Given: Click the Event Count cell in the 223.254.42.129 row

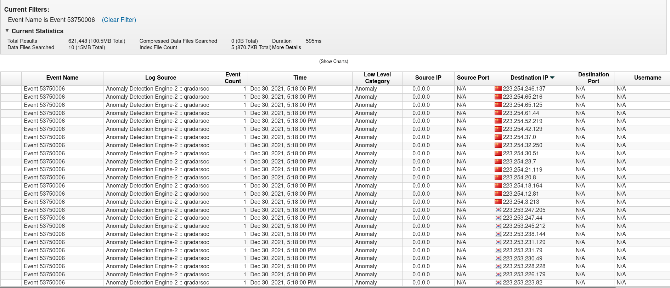Looking at the screenshot, I should 233,129.
